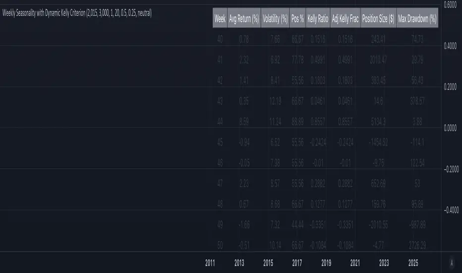Screen dimensions: 462x273
Task: Click the Kelly Ratio column header
Action: click(x=317, y=19)
